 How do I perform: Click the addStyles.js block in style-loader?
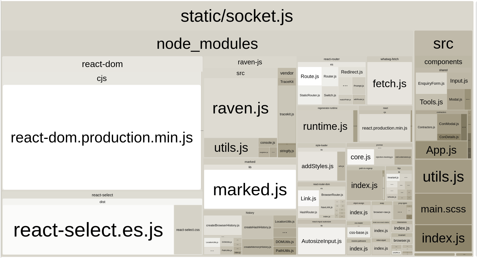click(x=317, y=166)
